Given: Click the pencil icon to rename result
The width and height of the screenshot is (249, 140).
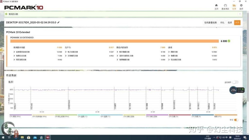Looking at the screenshot, I should click(58, 22).
